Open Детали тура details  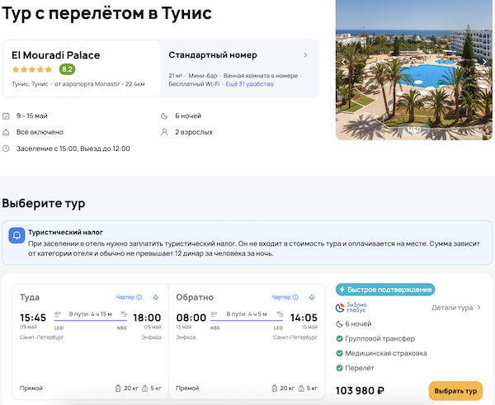[x=456, y=308]
